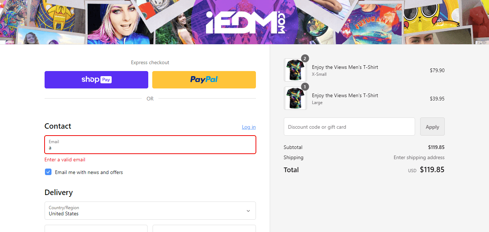
Task: Click the right text box below Country/Region
Action: click(204, 229)
